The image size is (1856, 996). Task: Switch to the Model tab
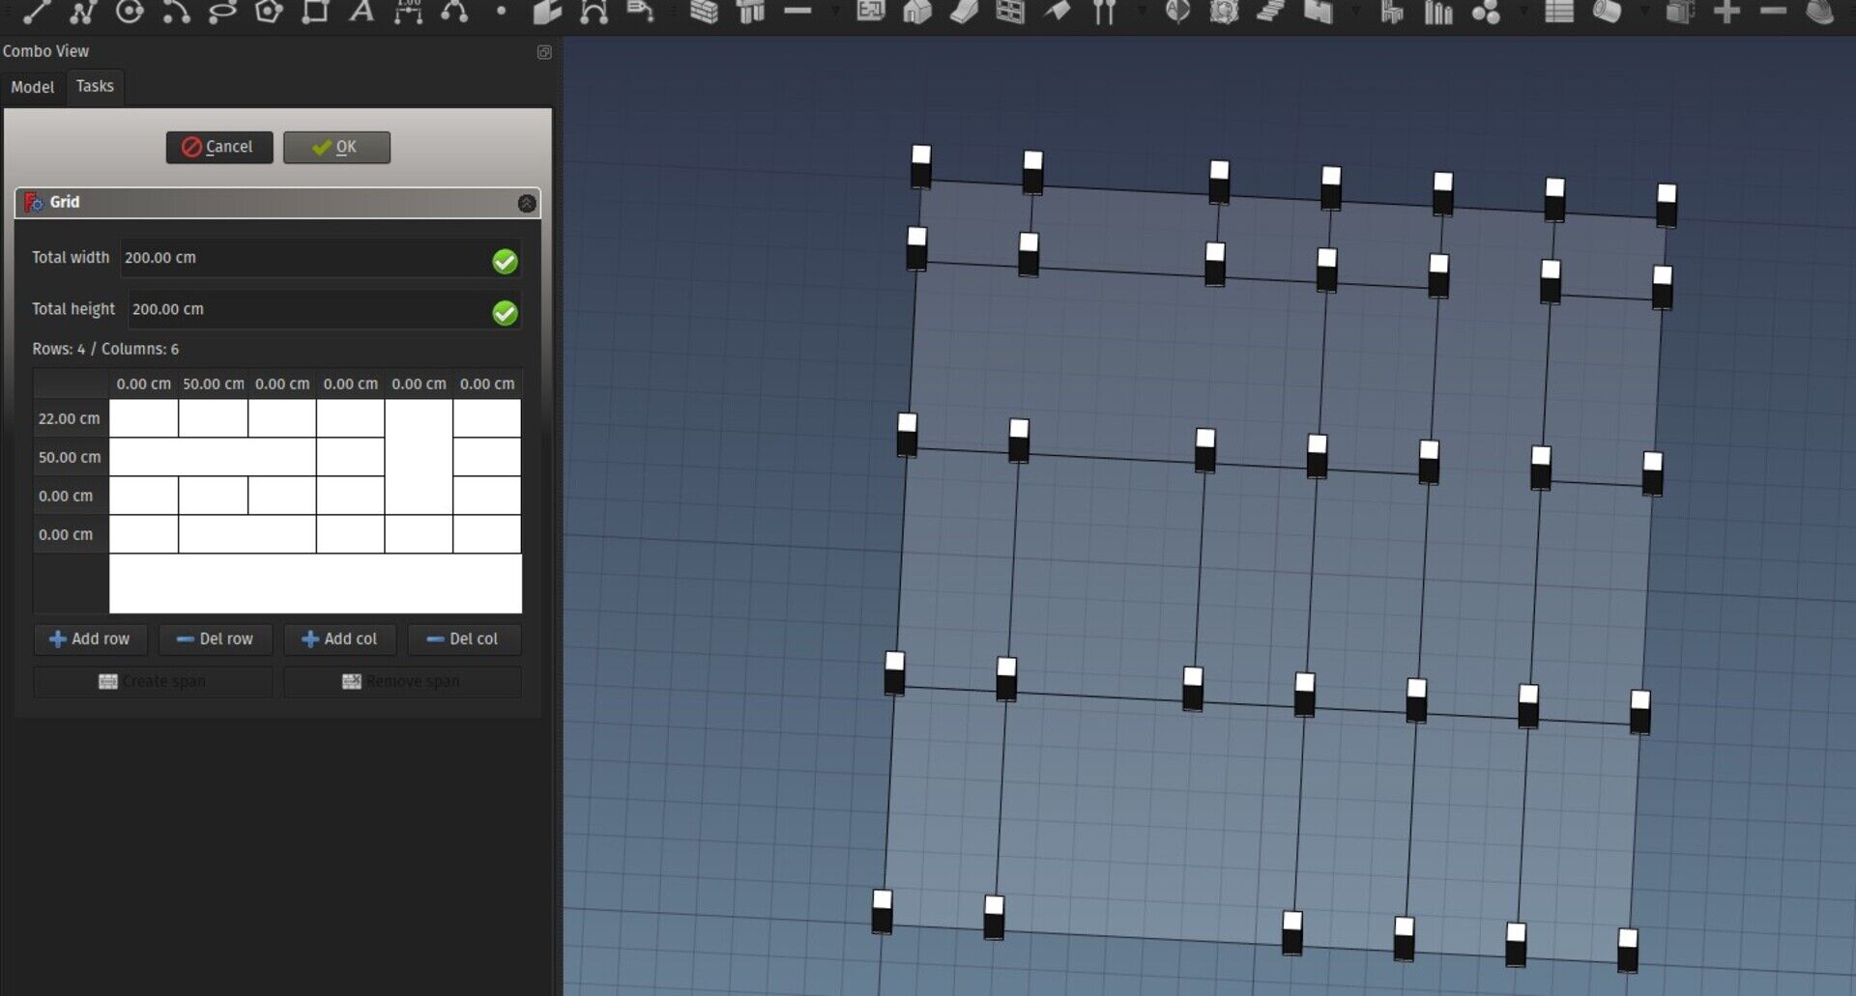[x=33, y=87]
